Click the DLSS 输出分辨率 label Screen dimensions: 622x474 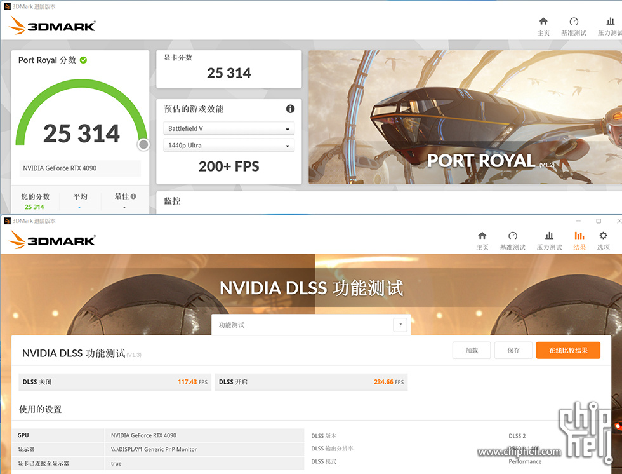(x=332, y=449)
